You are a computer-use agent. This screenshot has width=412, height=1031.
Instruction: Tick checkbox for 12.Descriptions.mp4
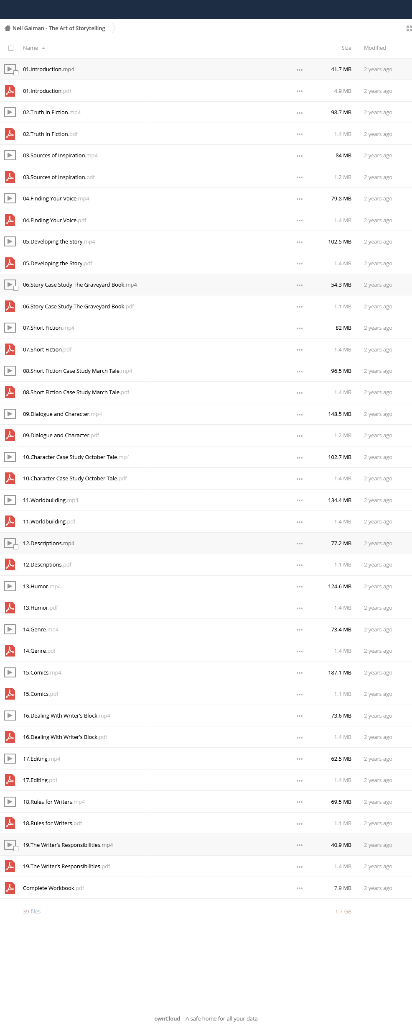[16, 547]
